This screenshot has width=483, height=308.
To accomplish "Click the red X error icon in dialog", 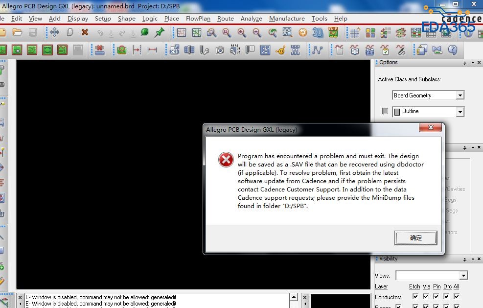I will click(x=226, y=160).
